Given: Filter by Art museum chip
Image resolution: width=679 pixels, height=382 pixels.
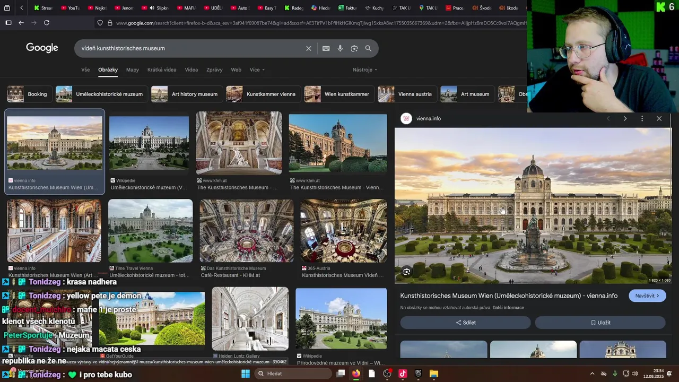Looking at the screenshot, I should pyautogui.click(x=467, y=94).
